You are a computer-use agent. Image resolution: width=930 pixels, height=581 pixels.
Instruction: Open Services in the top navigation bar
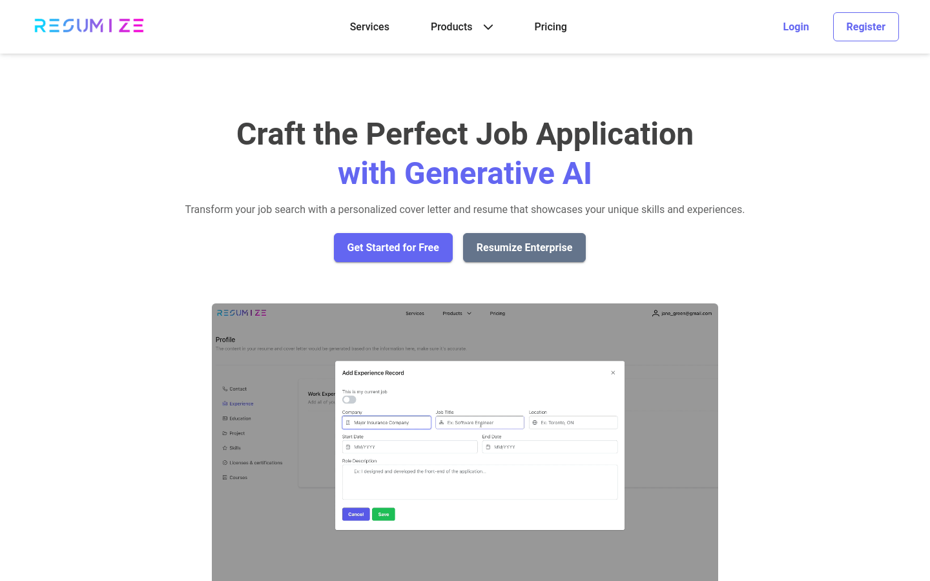369,26
